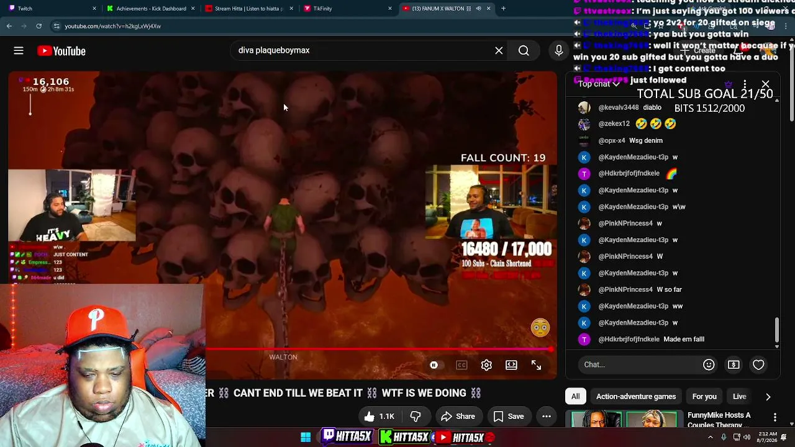This screenshot has width=795, height=447.
Task: Switch to the TikFinity tab
Action: tap(347, 9)
